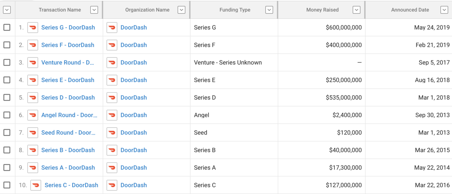Open DoorDash organization link in Seed row
452x194 pixels.
(x=133, y=133)
